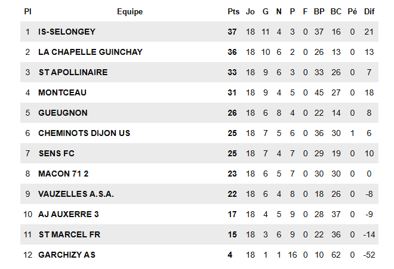
Task: Click the Pts column header
Action: (x=233, y=11)
